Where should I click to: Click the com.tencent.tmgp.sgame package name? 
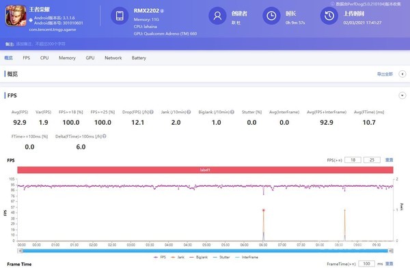pos(53,29)
